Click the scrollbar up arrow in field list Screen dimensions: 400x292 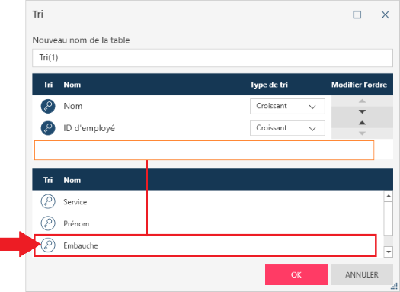[x=389, y=196]
